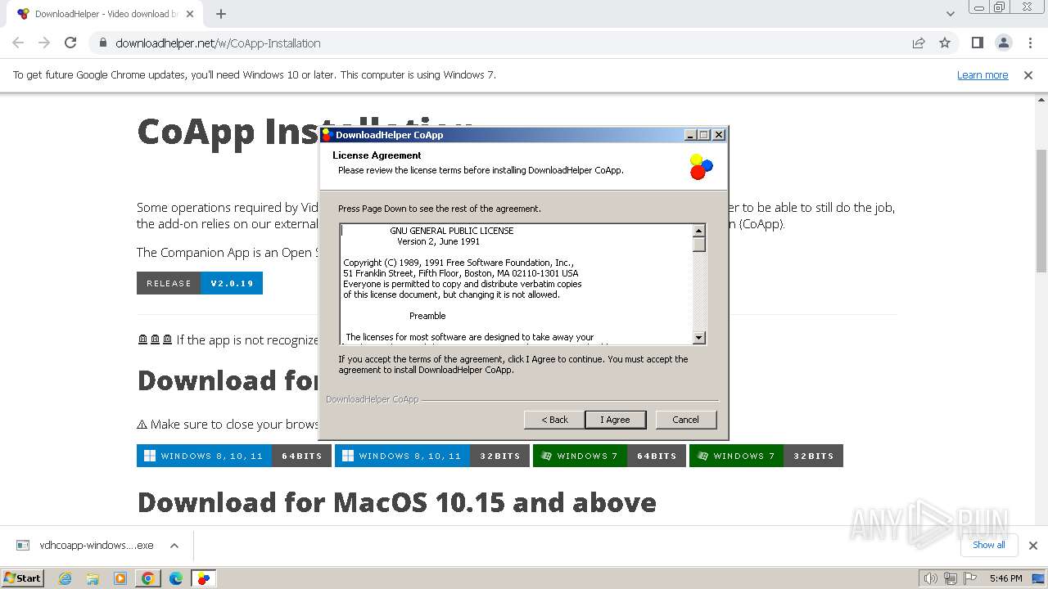The width and height of the screenshot is (1048, 589).
Task: Open the Chrome profile avatar
Action: [1003, 43]
